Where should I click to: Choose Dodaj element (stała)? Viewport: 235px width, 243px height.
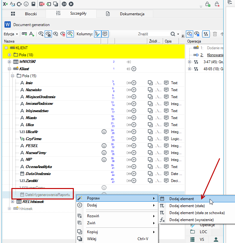coord(197,206)
